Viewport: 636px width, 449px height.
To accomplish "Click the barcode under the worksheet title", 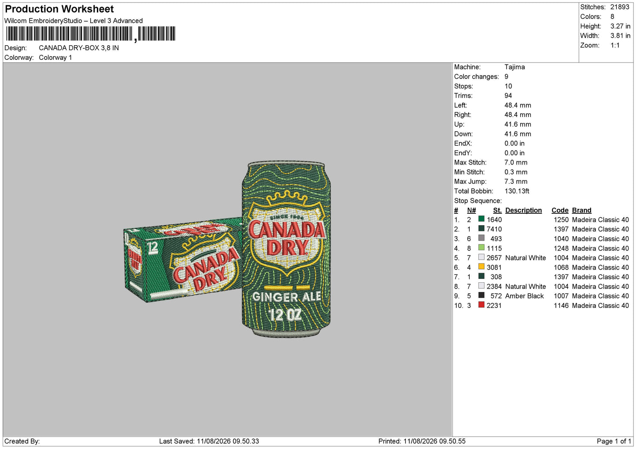I will [91, 34].
